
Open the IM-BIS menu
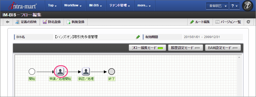point(96,5)
